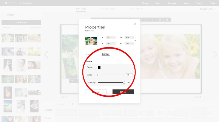The width and height of the screenshot is (219, 122).
Task: Select the Book Options tab
Action: click(136, 9)
